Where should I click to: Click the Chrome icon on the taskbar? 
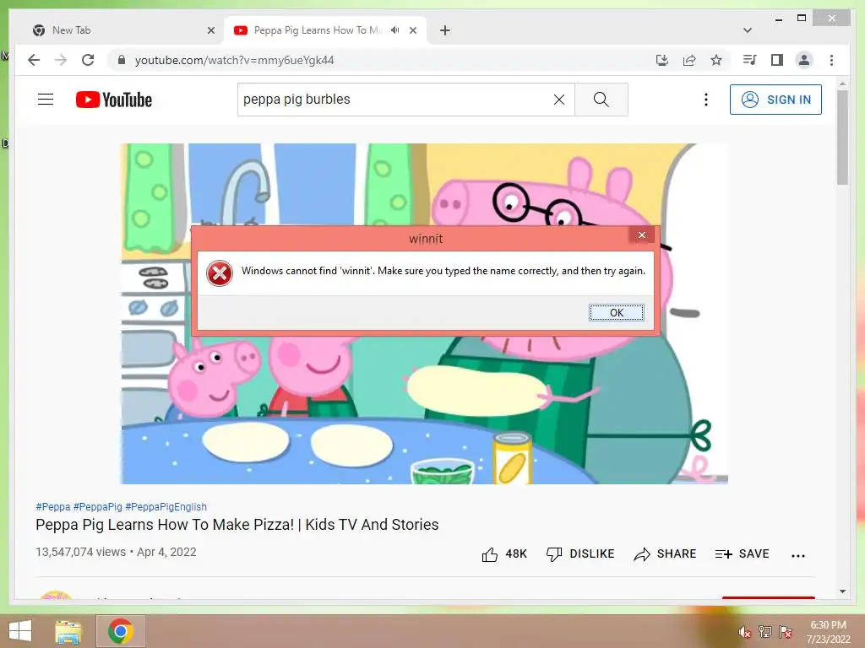tap(121, 631)
